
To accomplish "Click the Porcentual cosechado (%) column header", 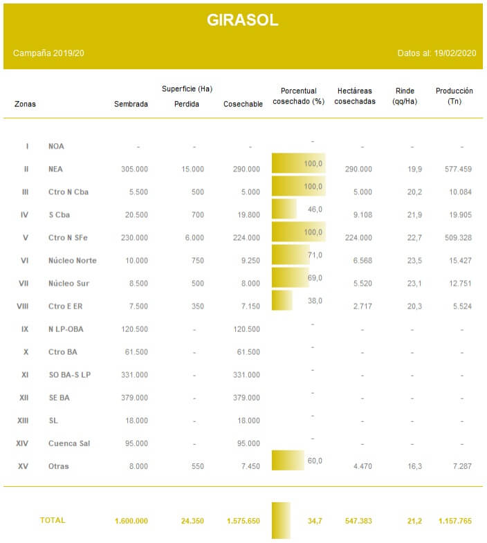I will pos(298,96).
